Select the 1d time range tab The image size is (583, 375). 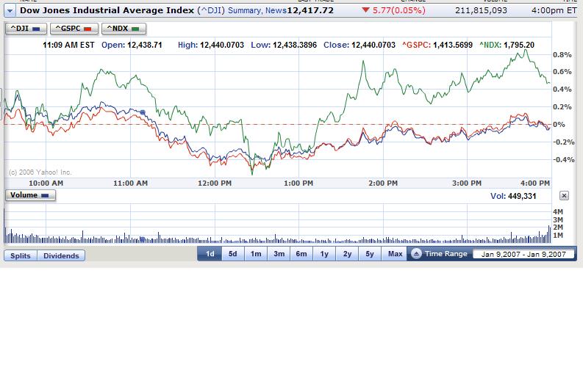210,254
